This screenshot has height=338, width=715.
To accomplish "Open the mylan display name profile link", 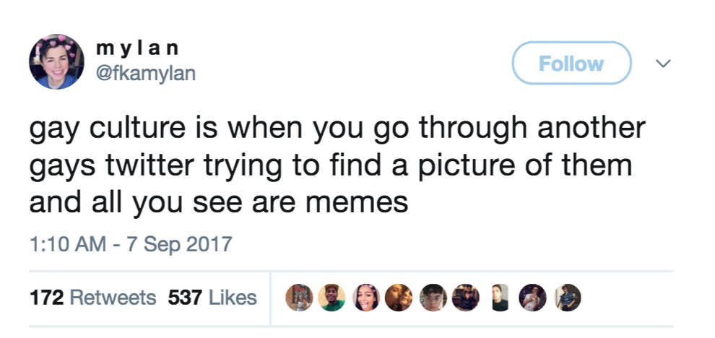I will pyautogui.click(x=137, y=48).
